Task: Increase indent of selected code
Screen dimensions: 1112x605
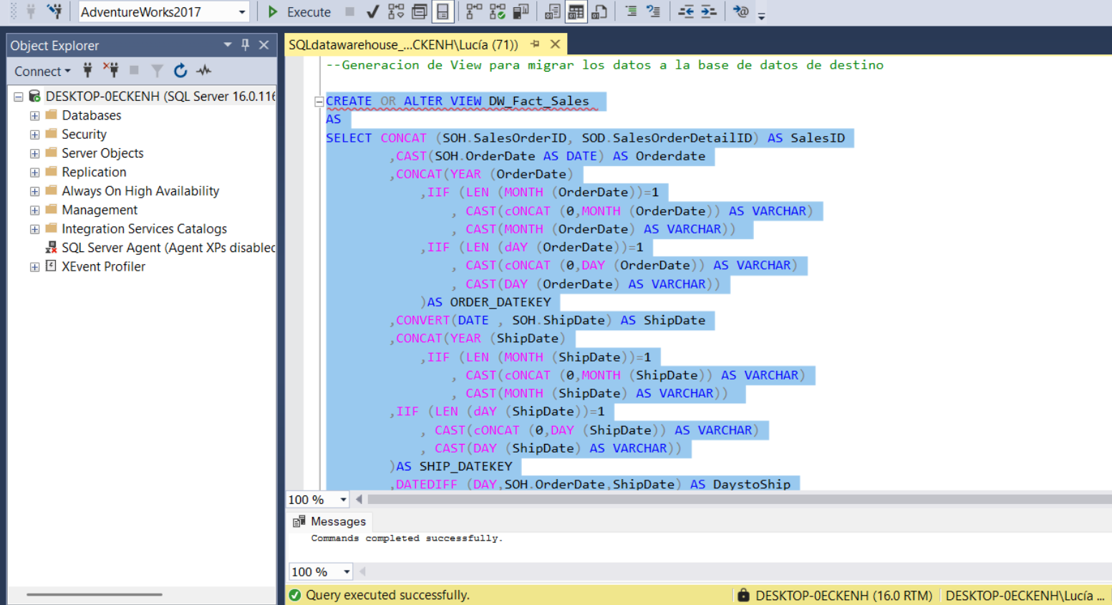Action: tap(708, 11)
